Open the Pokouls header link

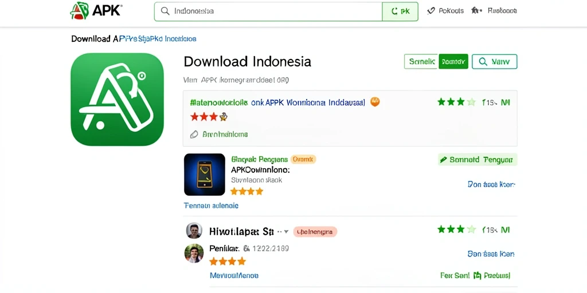point(445,11)
